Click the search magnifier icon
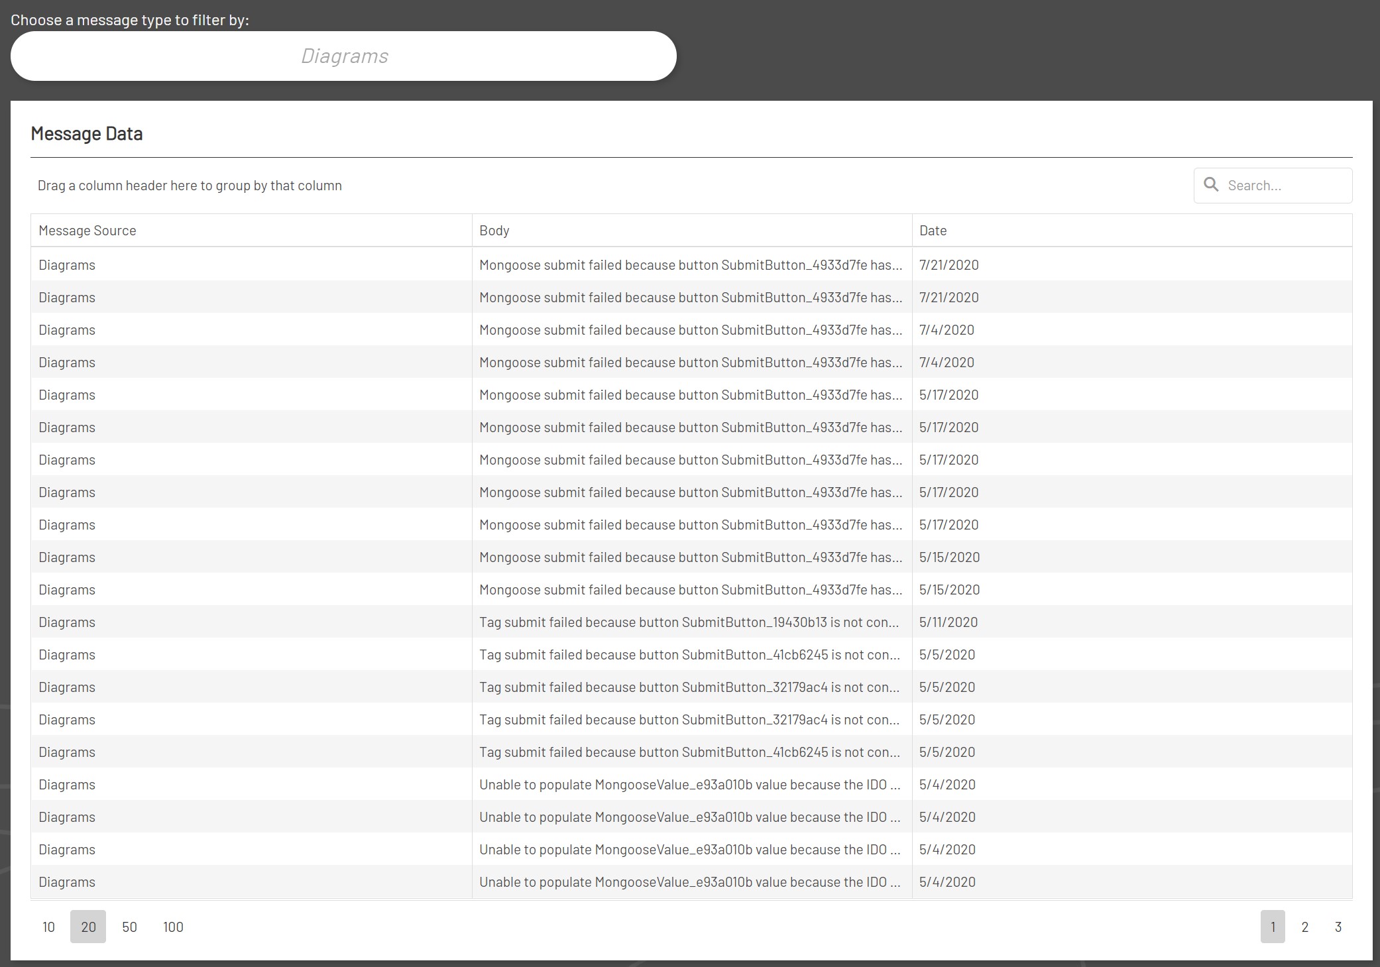This screenshot has height=967, width=1380. [1211, 185]
